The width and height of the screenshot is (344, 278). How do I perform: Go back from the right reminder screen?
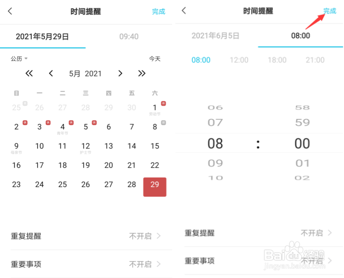pyautogui.click(x=184, y=10)
